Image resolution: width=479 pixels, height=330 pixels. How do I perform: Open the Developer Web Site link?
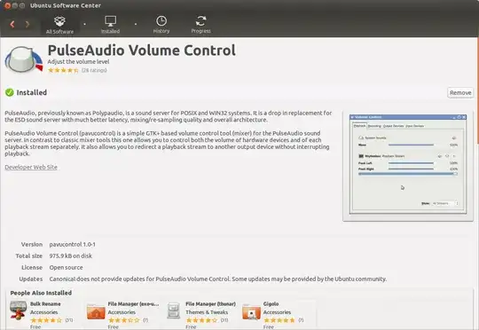(x=31, y=167)
